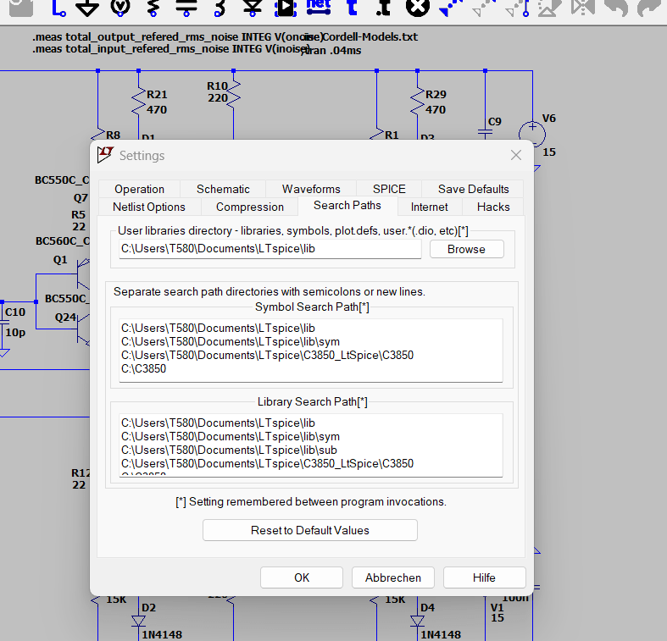Open the Netlist Options tab

coord(149,207)
